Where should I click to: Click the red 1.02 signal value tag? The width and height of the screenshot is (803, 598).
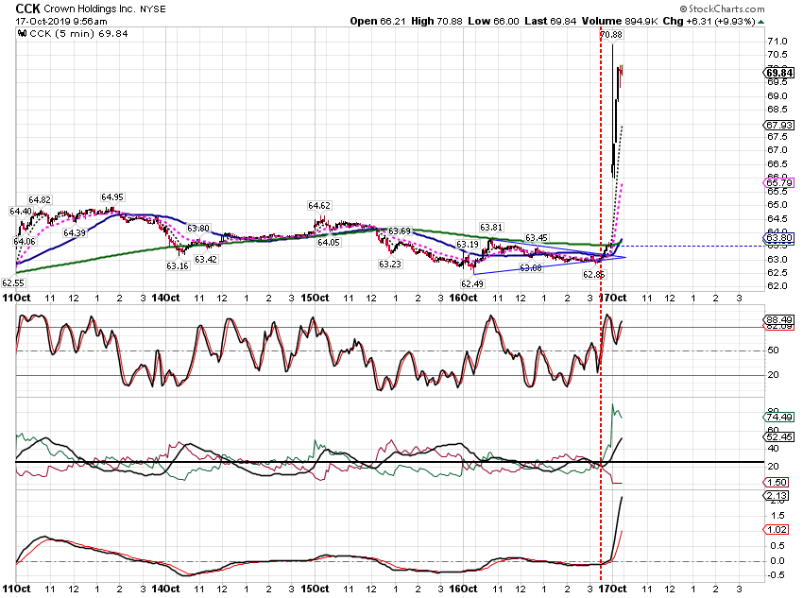777,530
